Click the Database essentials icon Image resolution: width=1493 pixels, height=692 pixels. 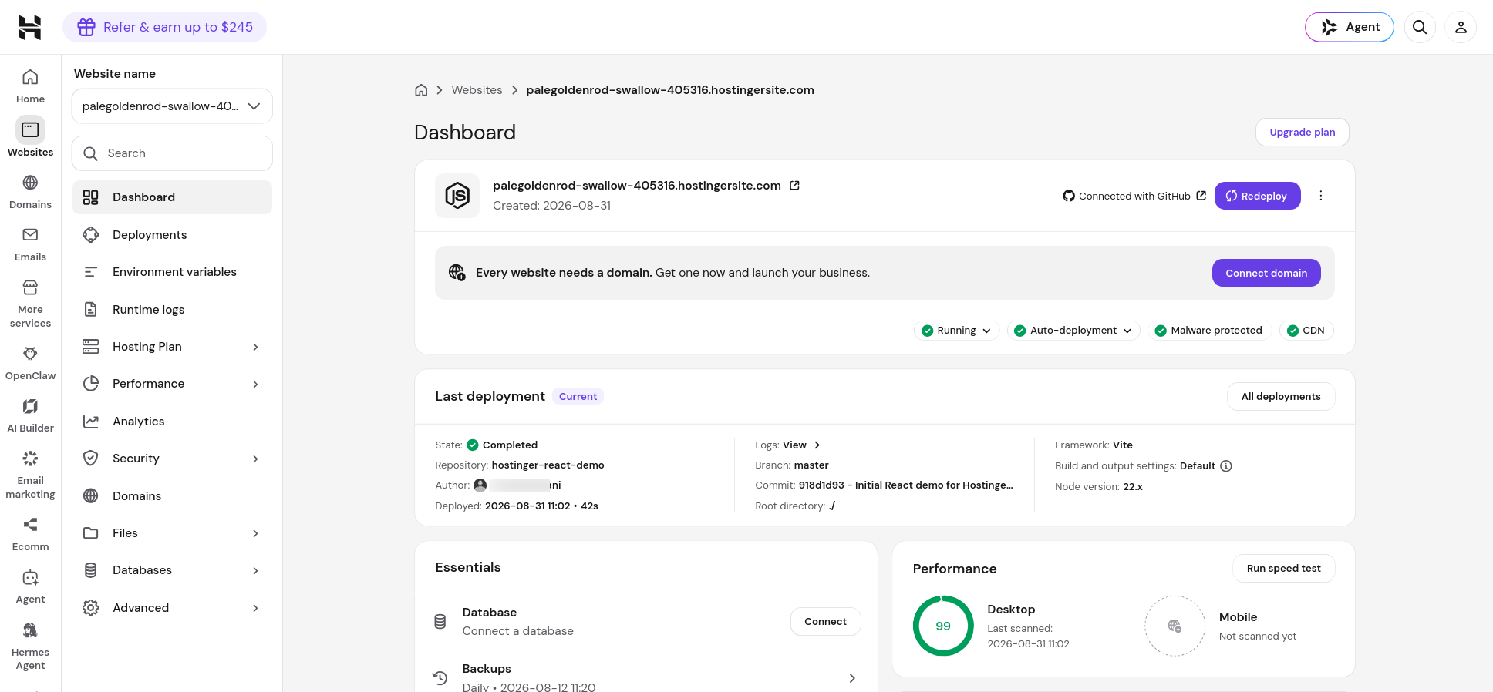(x=440, y=621)
